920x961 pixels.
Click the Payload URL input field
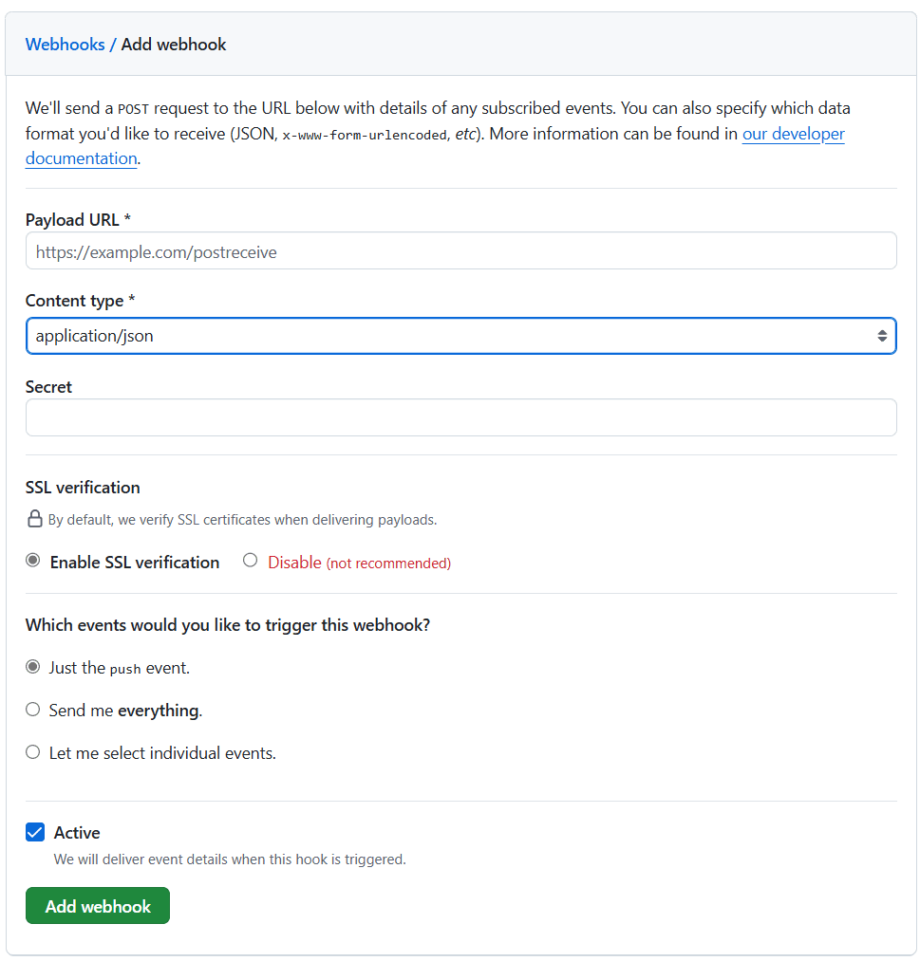point(461,250)
